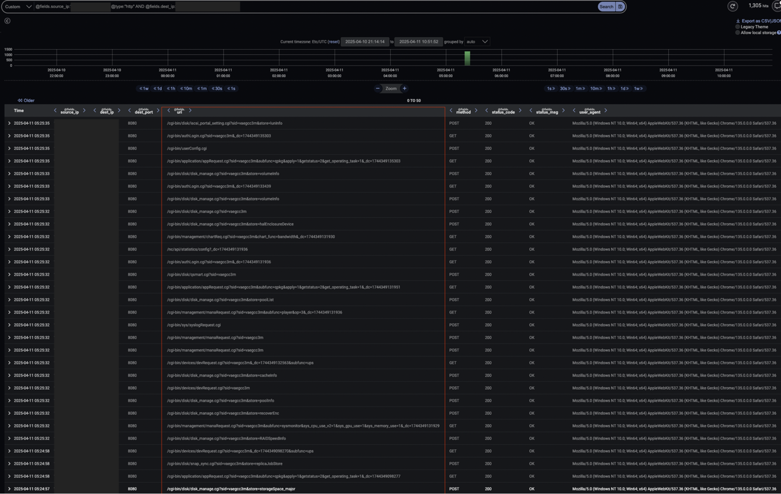Enable the Legacy Theme toggle

[x=737, y=27]
